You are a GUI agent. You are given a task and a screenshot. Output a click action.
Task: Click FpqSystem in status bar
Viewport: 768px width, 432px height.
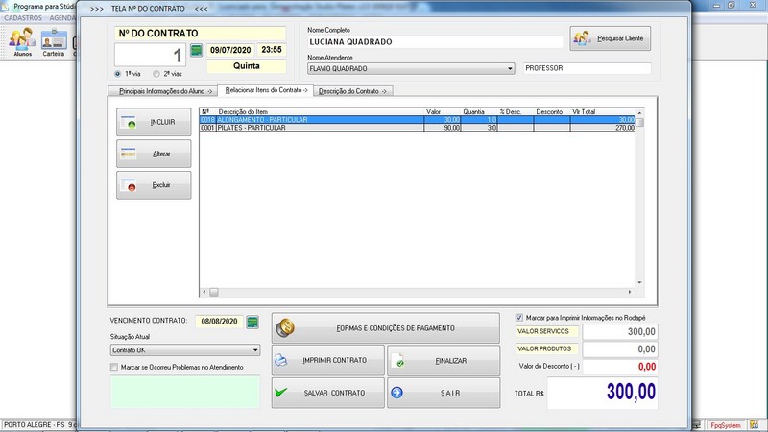tap(726, 425)
